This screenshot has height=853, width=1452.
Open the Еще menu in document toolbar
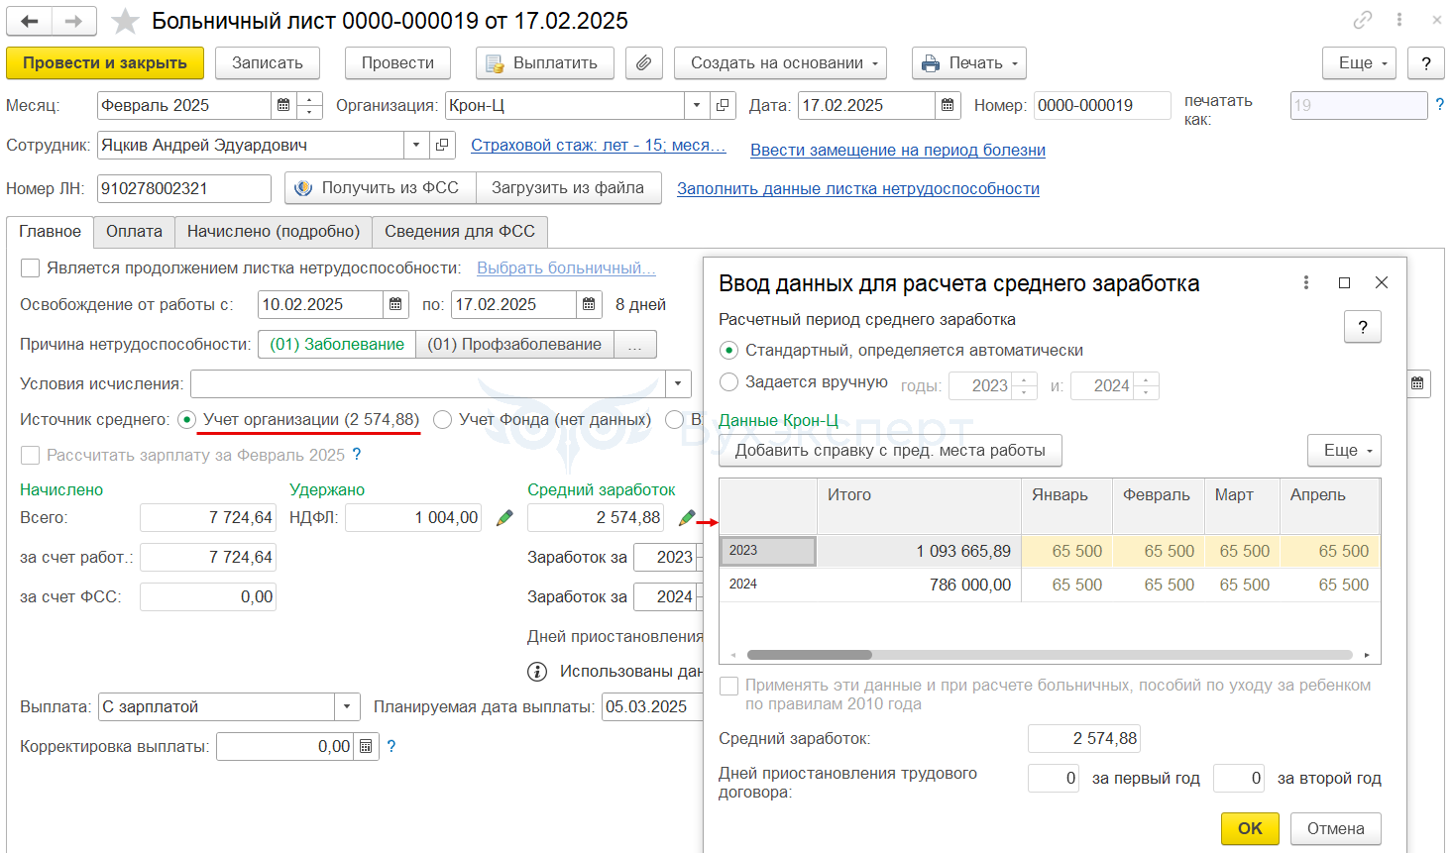[1359, 63]
